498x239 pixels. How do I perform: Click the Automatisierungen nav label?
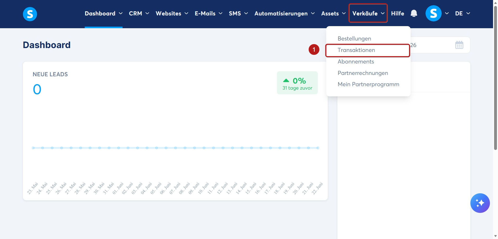pos(281,13)
